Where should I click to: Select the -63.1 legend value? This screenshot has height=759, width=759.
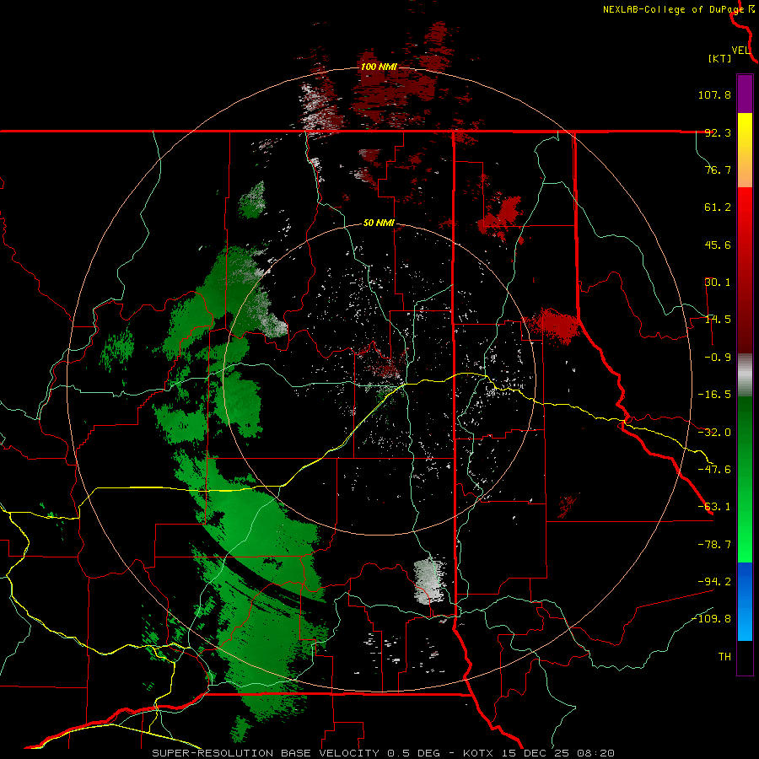(714, 507)
